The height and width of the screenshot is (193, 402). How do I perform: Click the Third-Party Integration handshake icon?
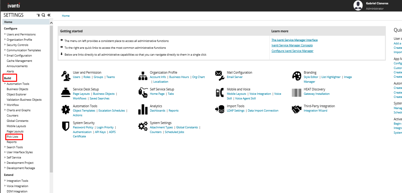click(297, 109)
